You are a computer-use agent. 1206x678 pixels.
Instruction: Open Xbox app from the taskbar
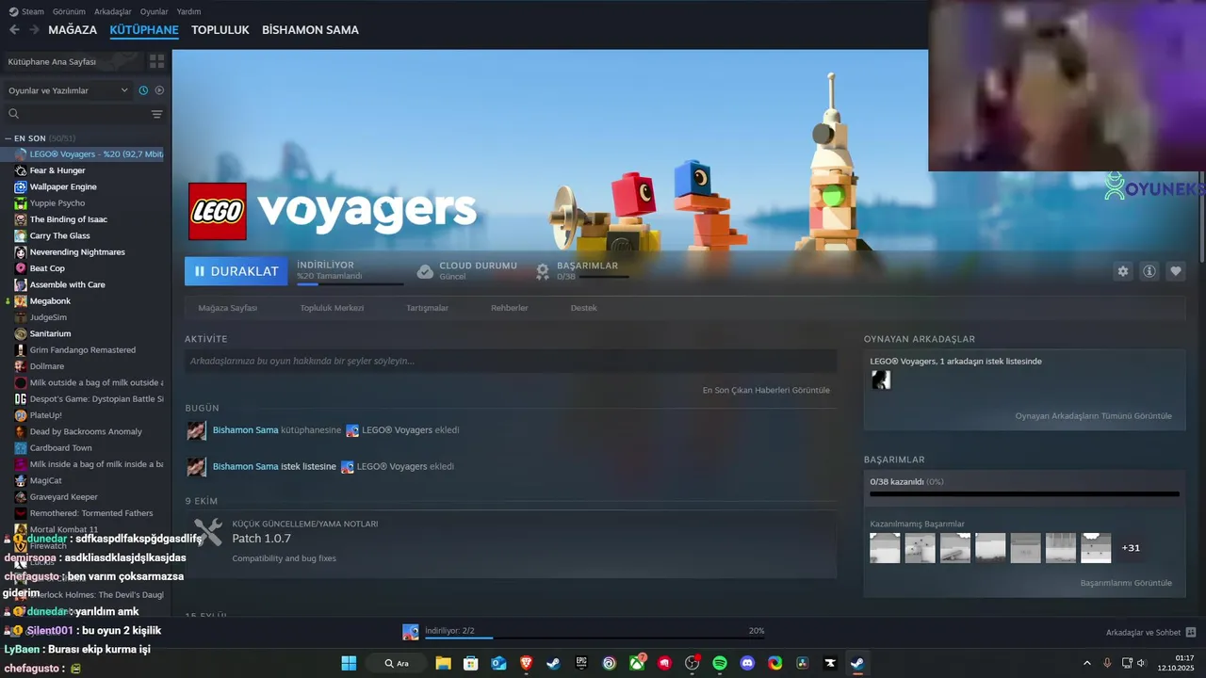[x=638, y=663]
